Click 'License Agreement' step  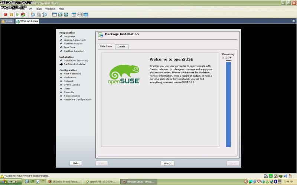point(75,40)
